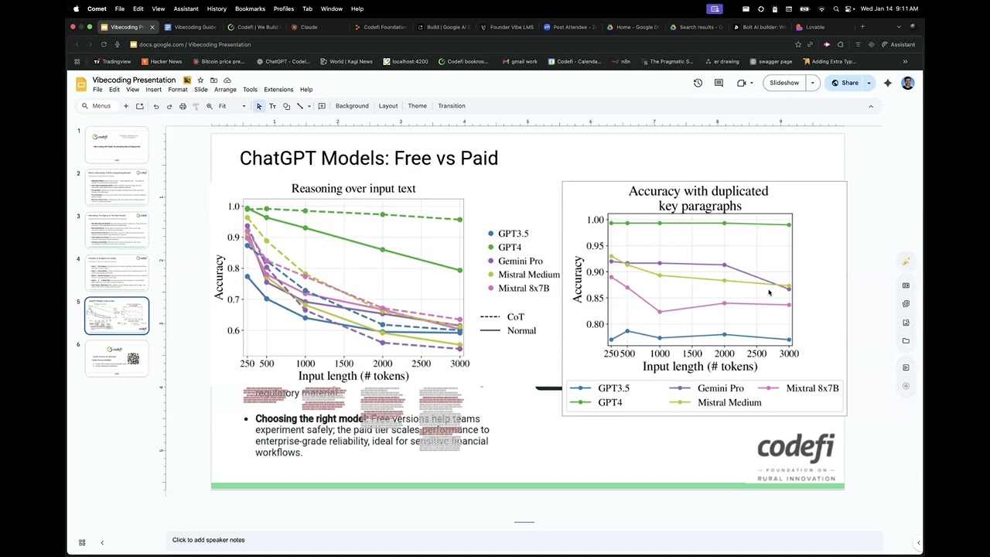Choose the select cursor tool

259,106
